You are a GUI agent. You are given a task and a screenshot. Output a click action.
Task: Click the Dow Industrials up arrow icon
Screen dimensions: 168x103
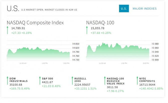[x=7, y=81]
